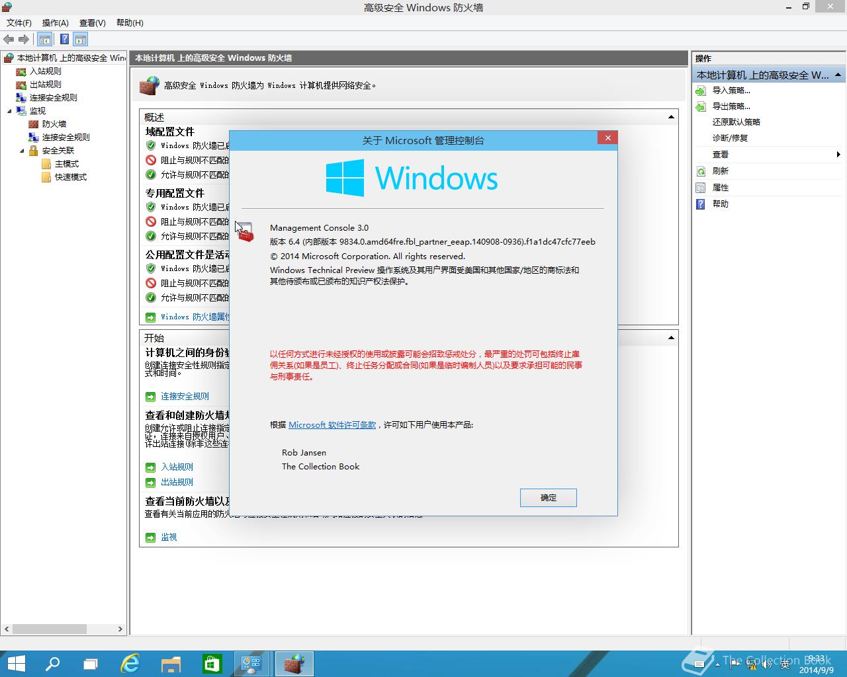The height and width of the screenshot is (677, 847).
Task: Click the Windows 防火墙属性 link
Action: pyautogui.click(x=195, y=317)
